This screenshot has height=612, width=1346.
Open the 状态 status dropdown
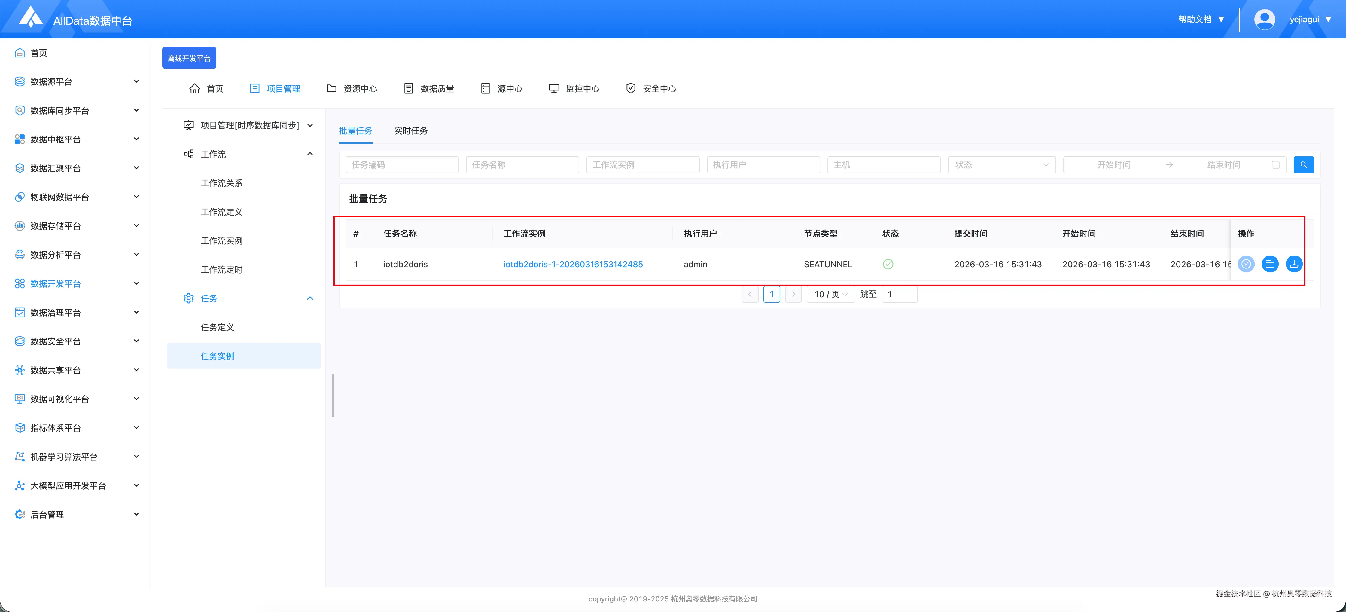pos(1001,165)
